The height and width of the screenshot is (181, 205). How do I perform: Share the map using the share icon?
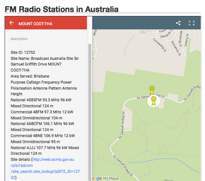178,23
